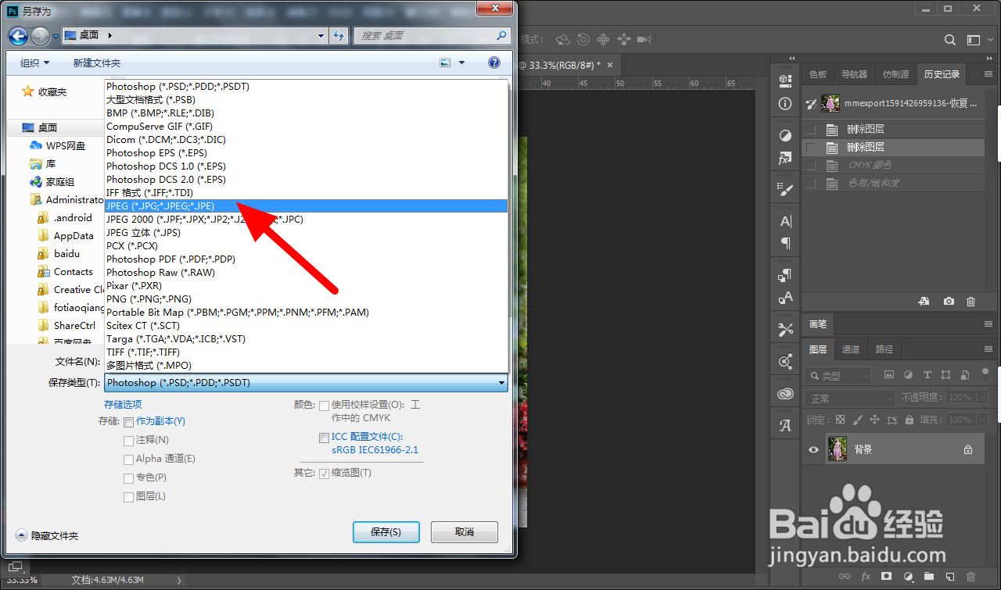Delete the current history state
This screenshot has width=1001, height=590.
pyautogui.click(x=971, y=301)
